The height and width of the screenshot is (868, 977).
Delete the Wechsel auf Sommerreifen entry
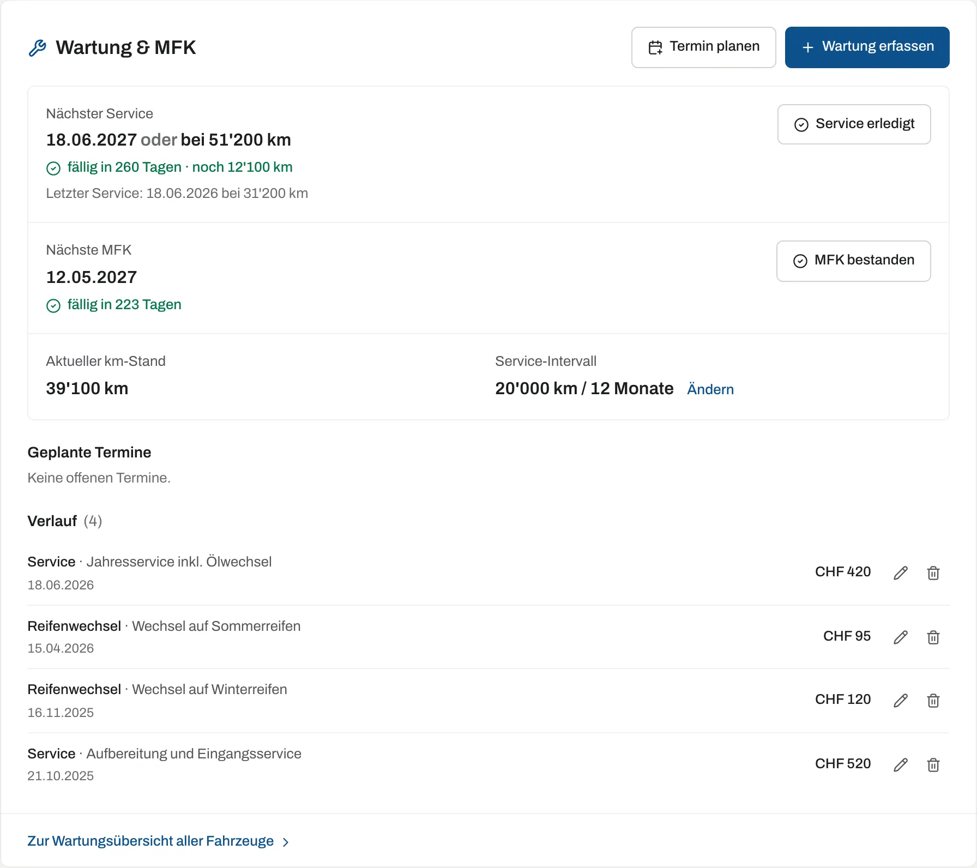point(933,637)
